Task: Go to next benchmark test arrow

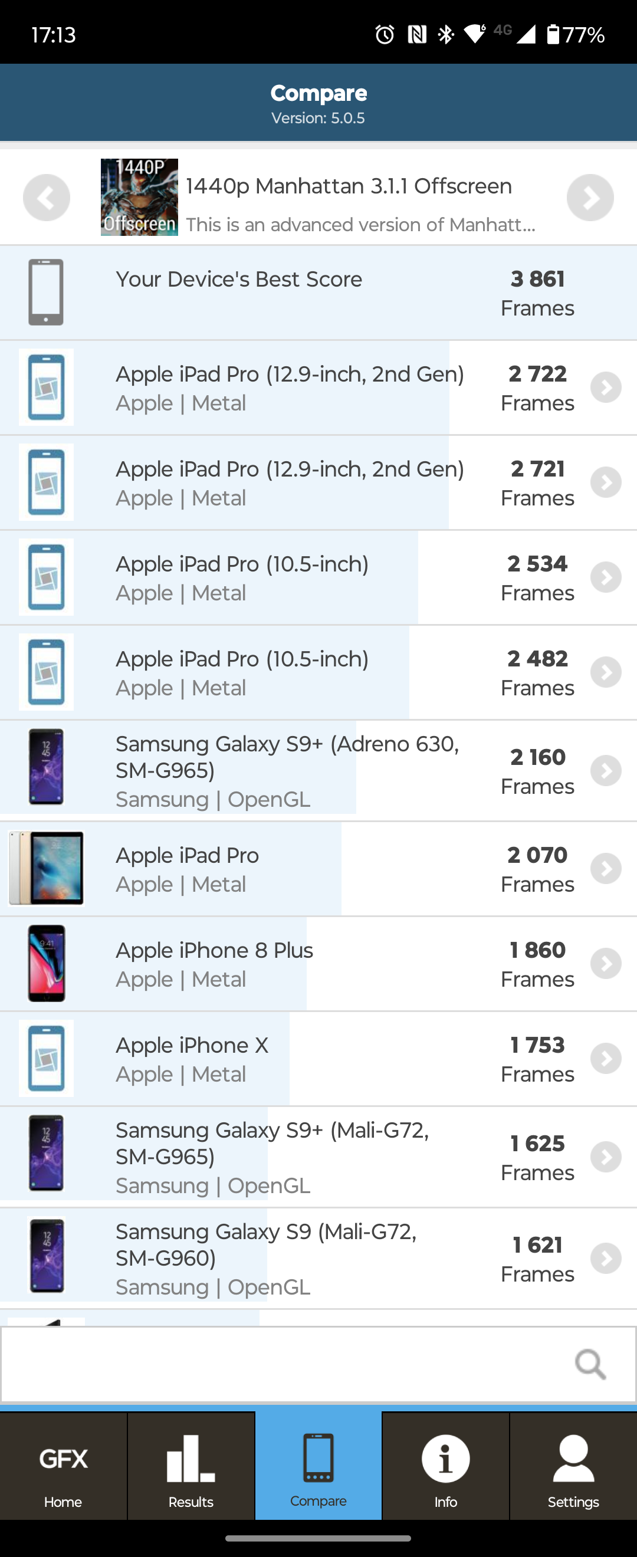Action: click(590, 198)
